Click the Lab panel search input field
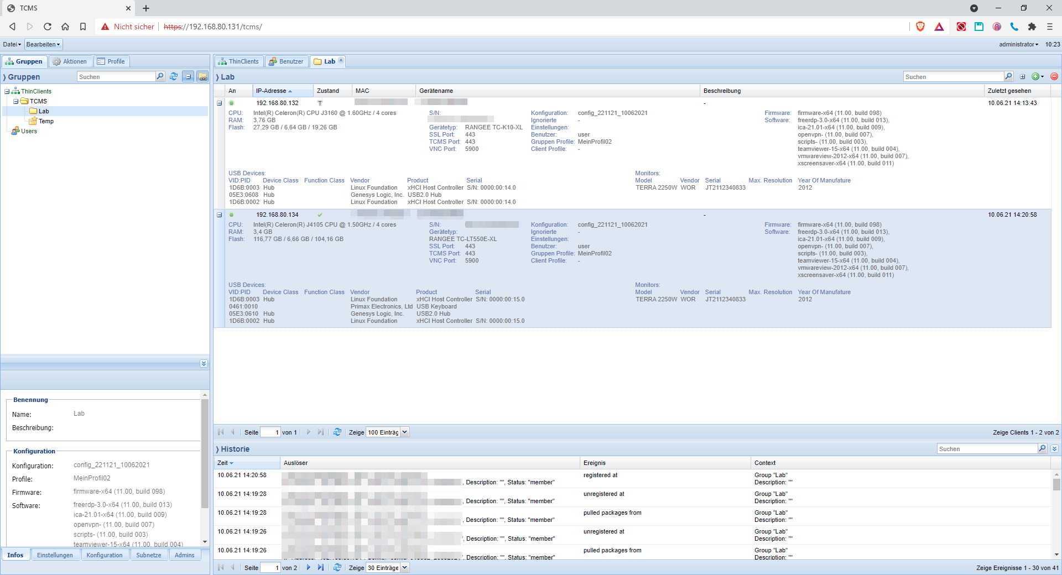Screen dimensions: 1062x575 click(953, 77)
